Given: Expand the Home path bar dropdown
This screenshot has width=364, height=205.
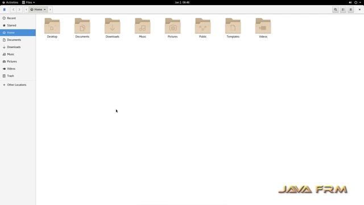Looking at the screenshot, I should click(x=38, y=10).
